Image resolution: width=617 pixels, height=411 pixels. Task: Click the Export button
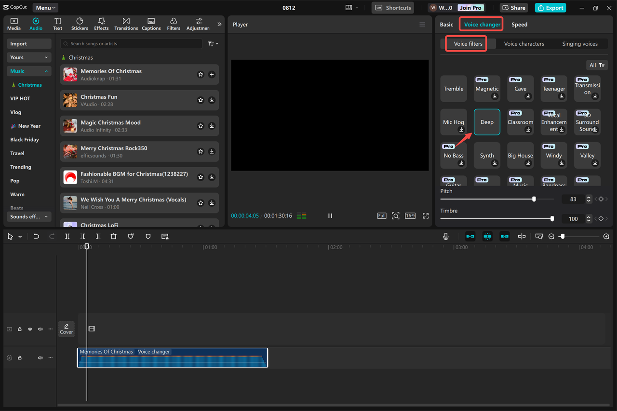pyautogui.click(x=550, y=7)
